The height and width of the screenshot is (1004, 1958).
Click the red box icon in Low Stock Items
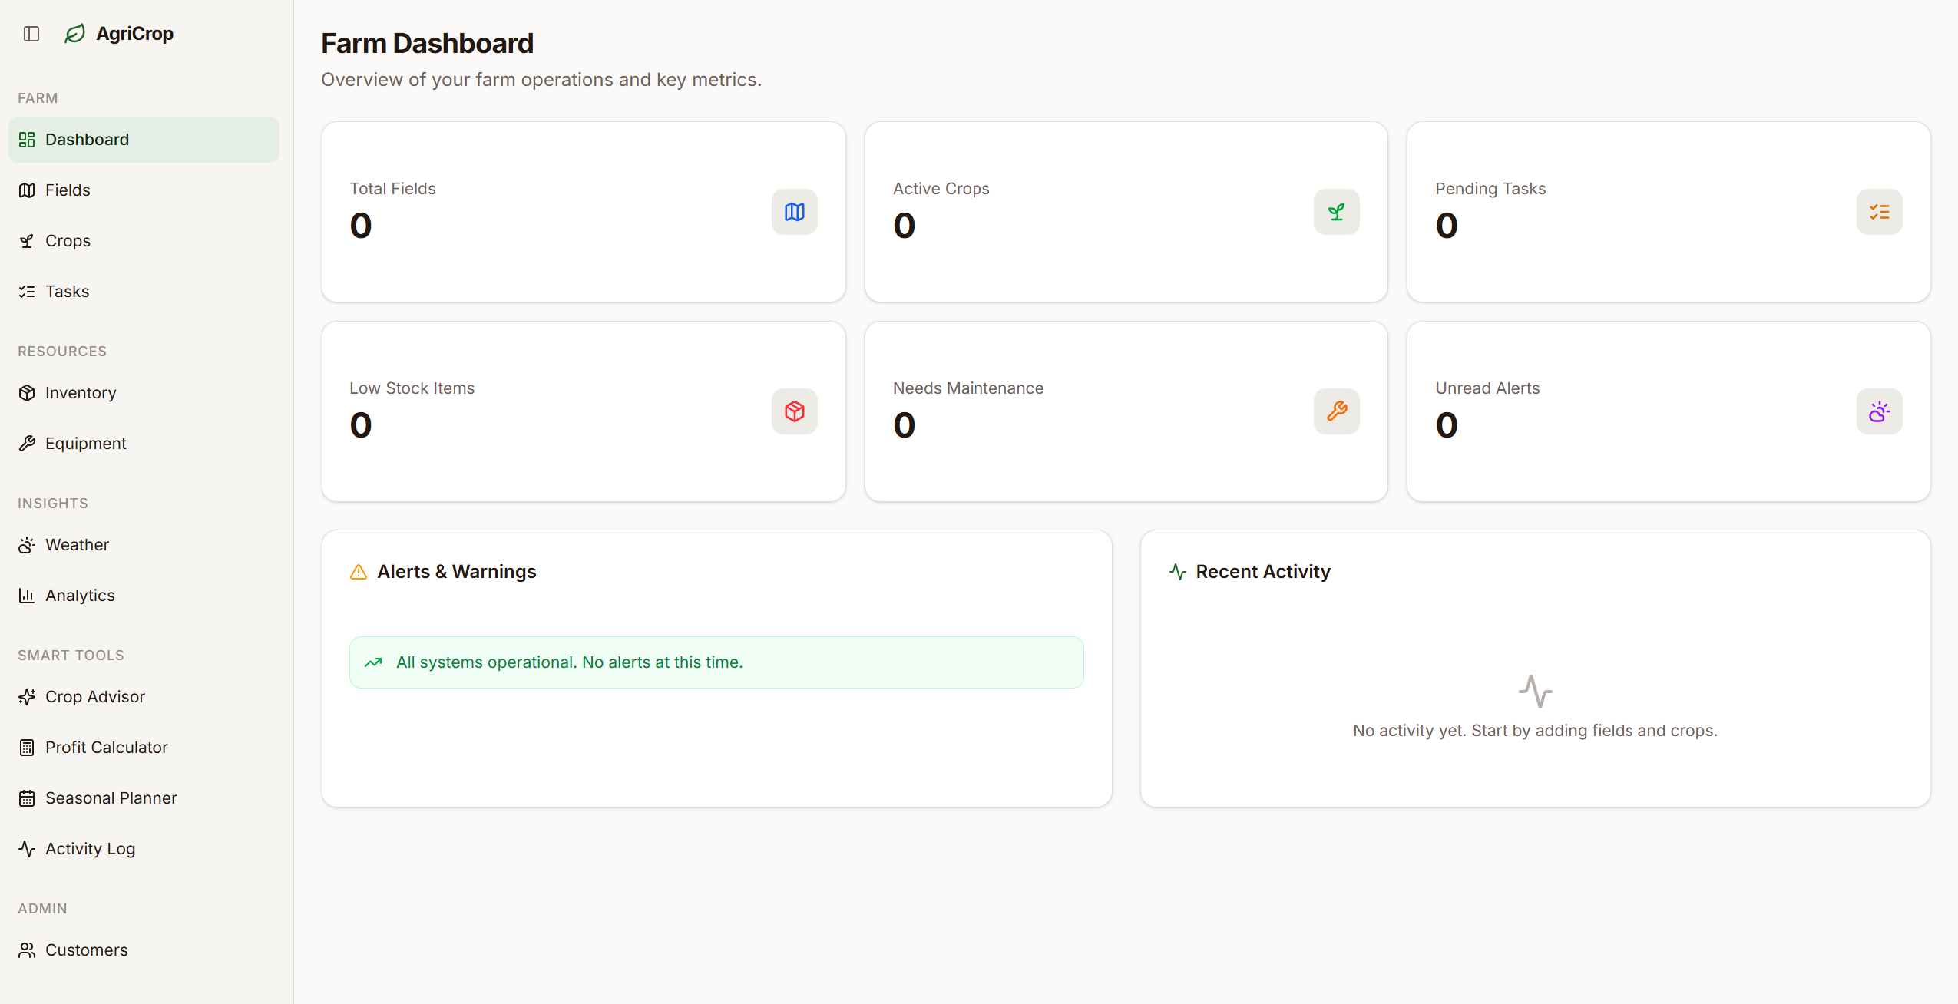(794, 411)
